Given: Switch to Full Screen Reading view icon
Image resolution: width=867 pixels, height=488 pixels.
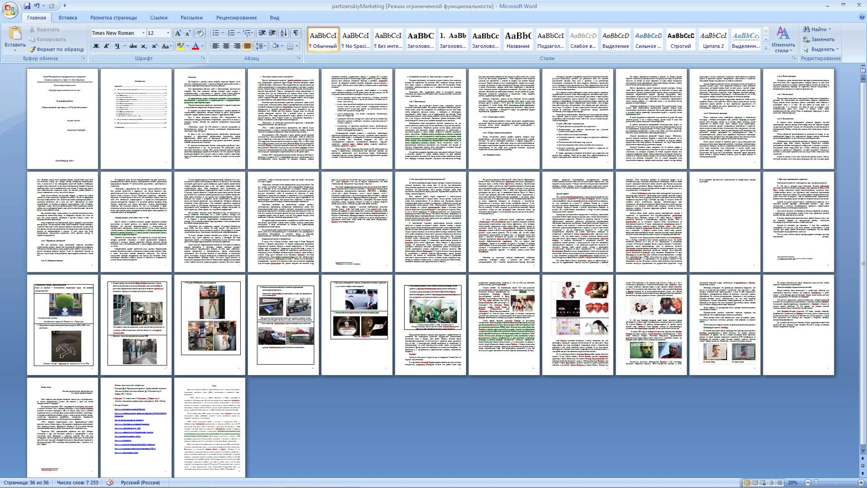Looking at the screenshot, I should 755,483.
